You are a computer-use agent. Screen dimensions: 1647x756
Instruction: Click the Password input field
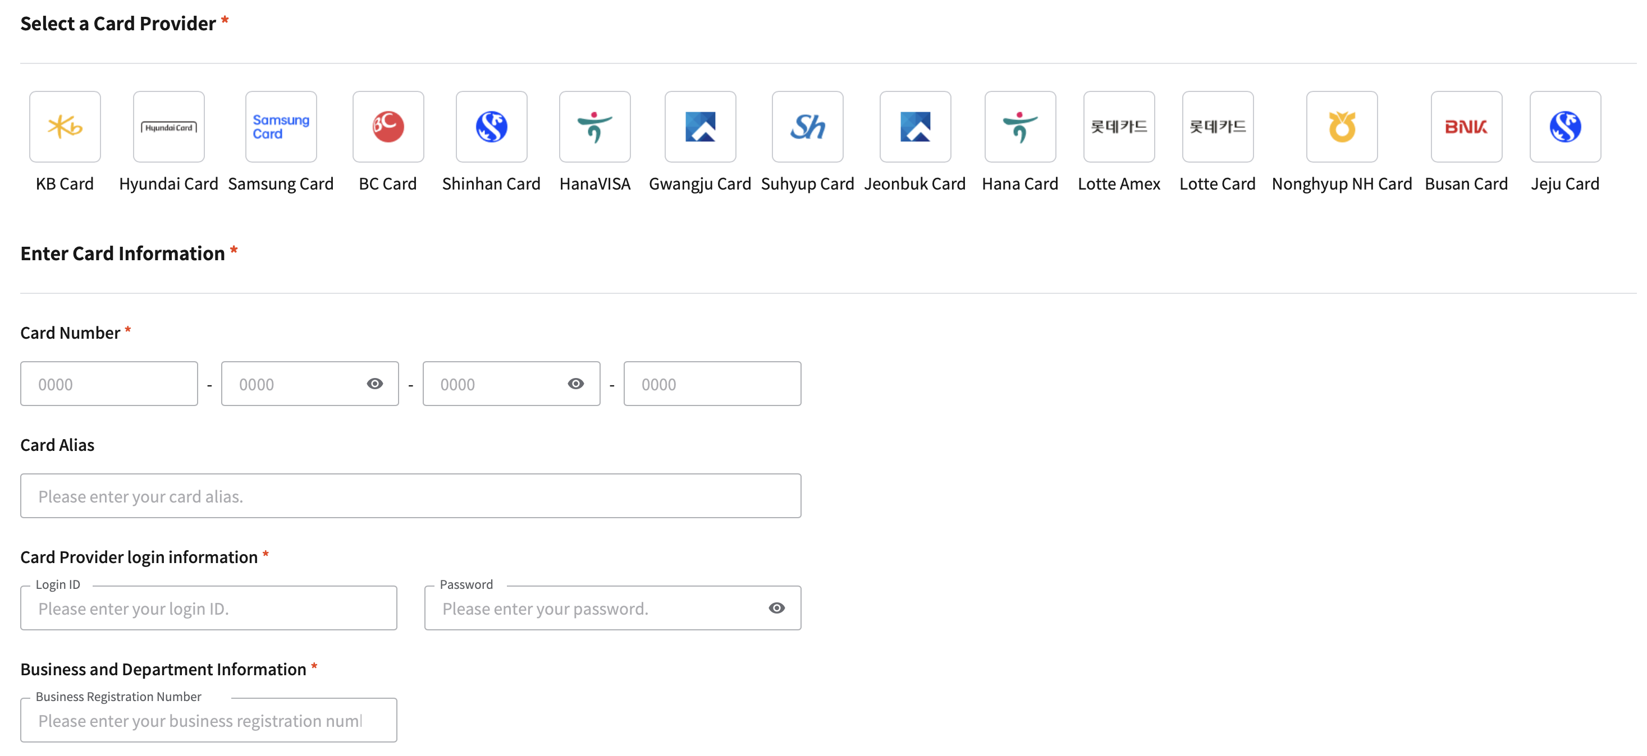pos(612,608)
